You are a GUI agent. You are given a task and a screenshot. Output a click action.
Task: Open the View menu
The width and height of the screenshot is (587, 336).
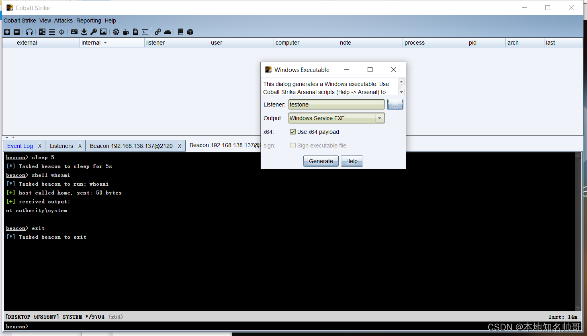click(45, 20)
